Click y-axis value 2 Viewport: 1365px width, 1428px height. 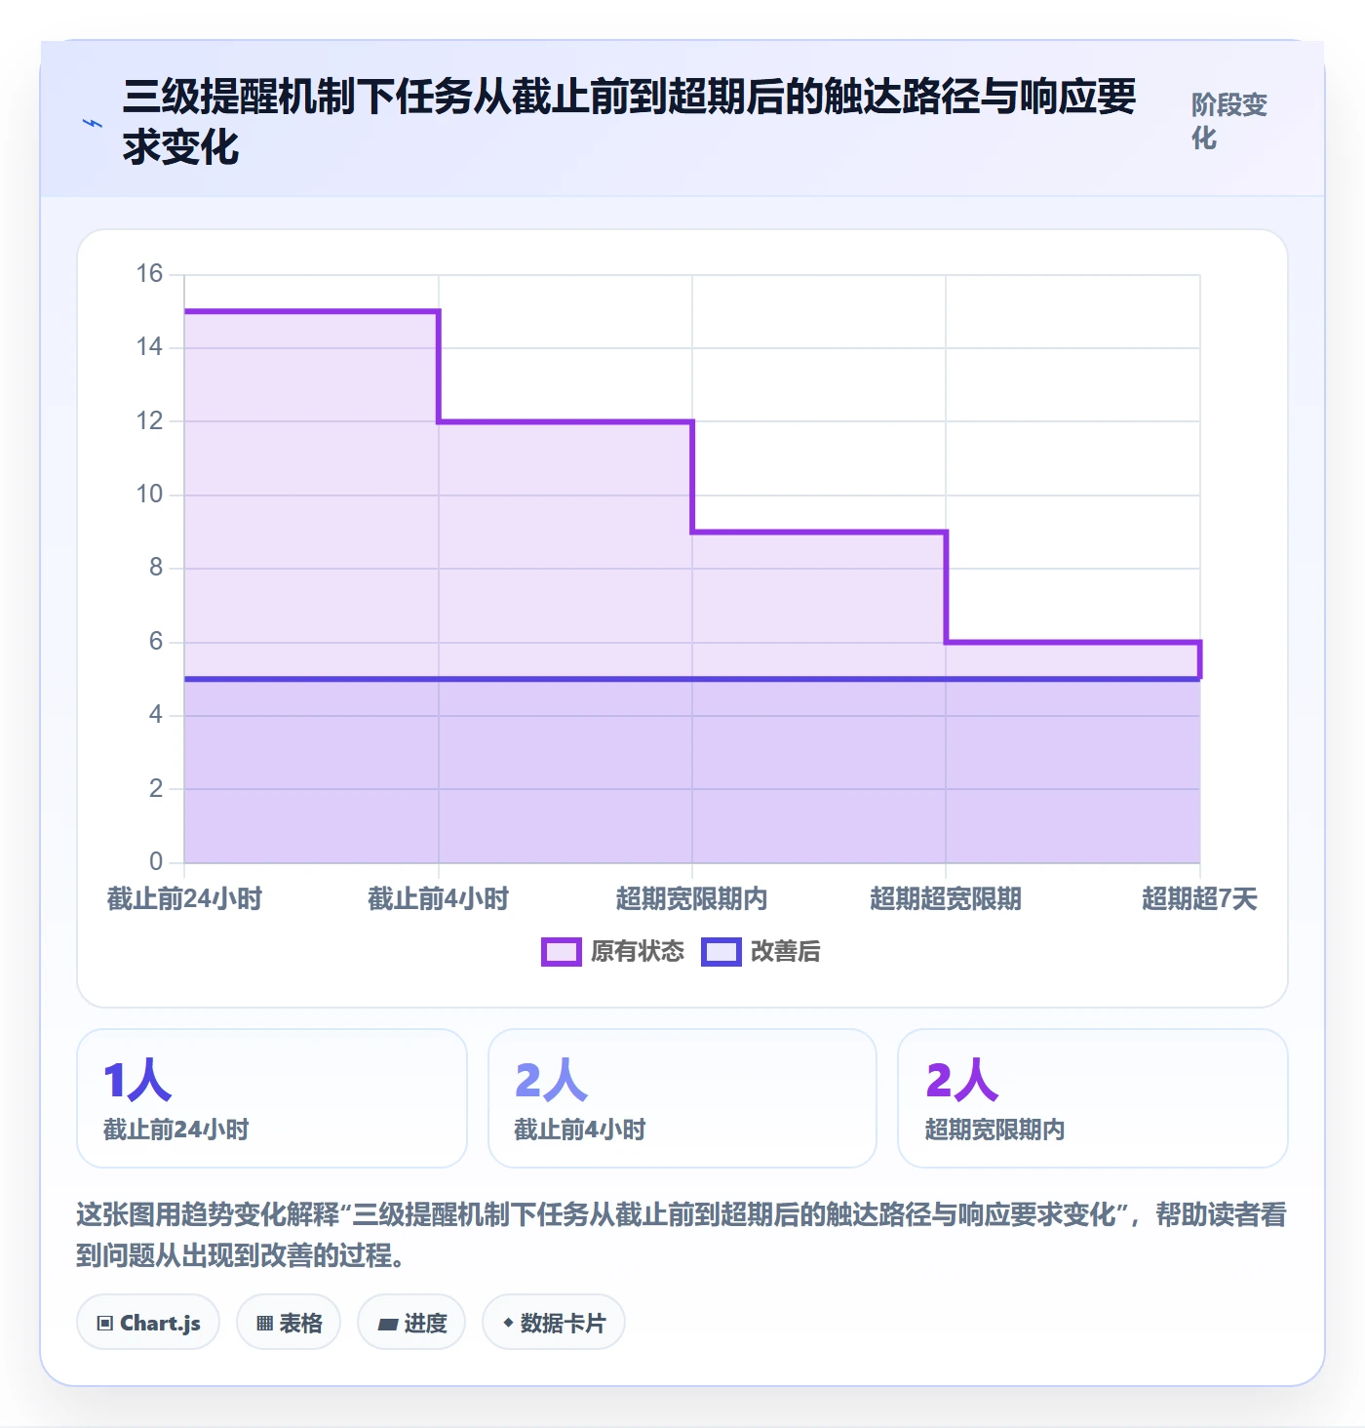tap(156, 789)
